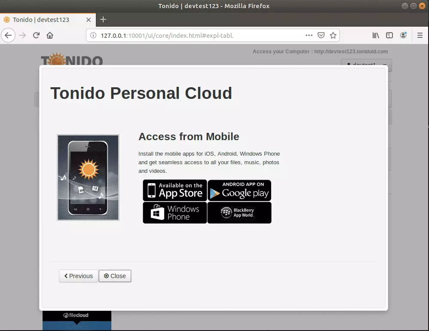The height and width of the screenshot is (331, 429).
Task: Go back with the browser back arrow
Action: point(8,35)
